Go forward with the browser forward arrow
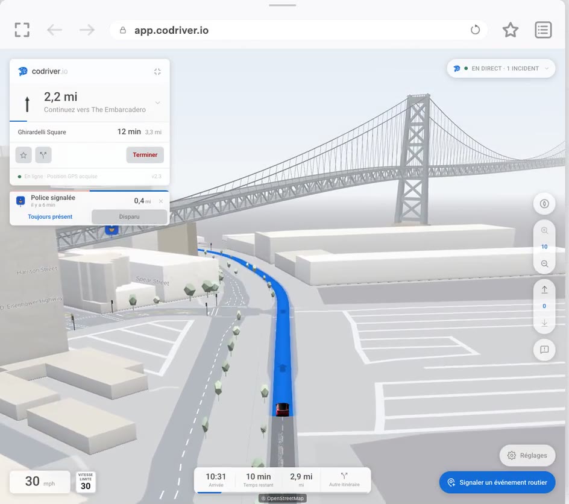This screenshot has height=504, width=569. tap(87, 30)
